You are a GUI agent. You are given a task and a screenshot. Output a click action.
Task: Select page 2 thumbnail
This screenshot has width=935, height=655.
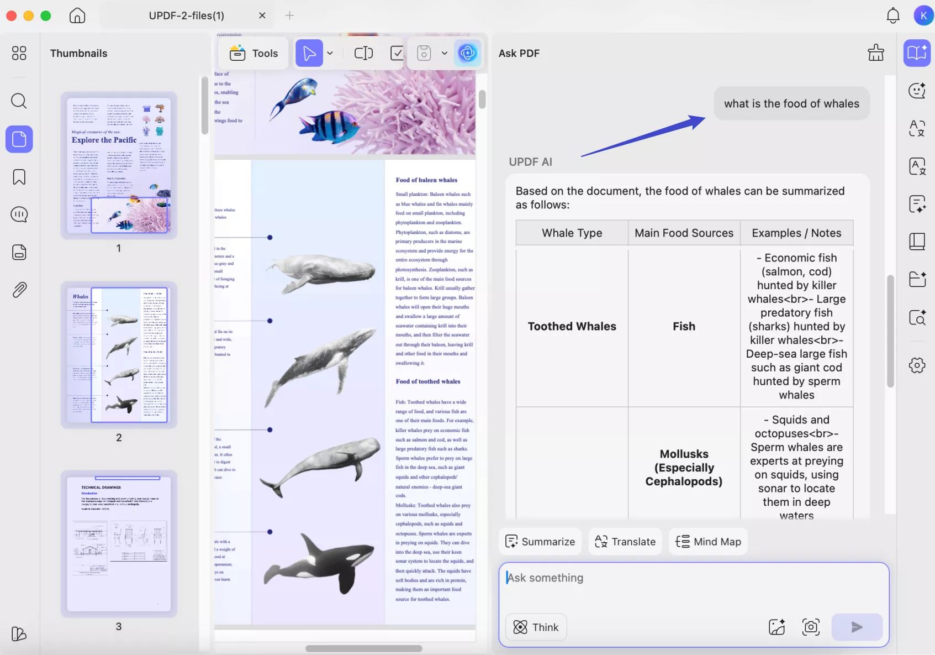(x=119, y=355)
